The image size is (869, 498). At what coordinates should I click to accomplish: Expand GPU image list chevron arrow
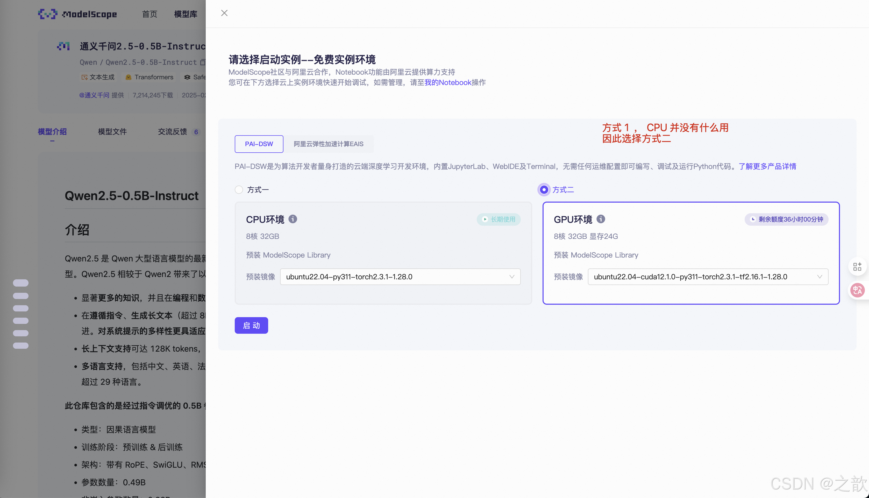pos(820,277)
